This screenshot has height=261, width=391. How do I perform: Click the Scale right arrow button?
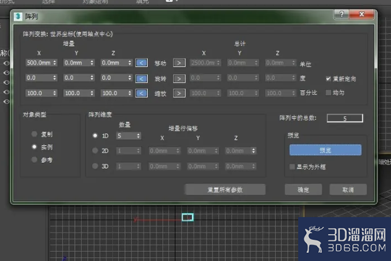[179, 93]
